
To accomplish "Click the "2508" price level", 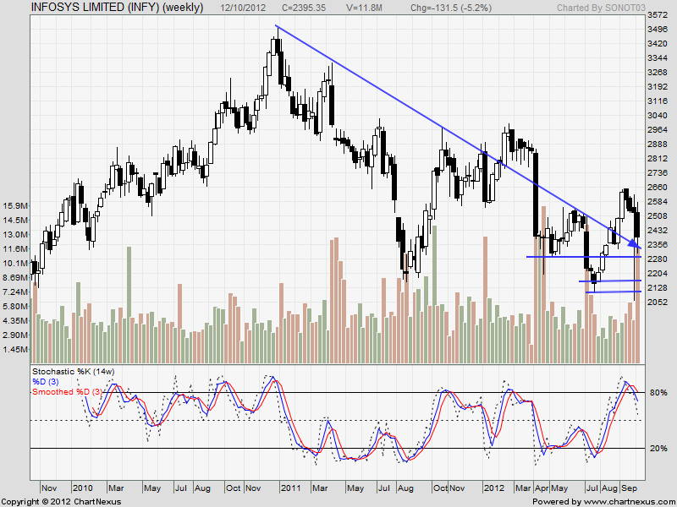I will 658,216.
